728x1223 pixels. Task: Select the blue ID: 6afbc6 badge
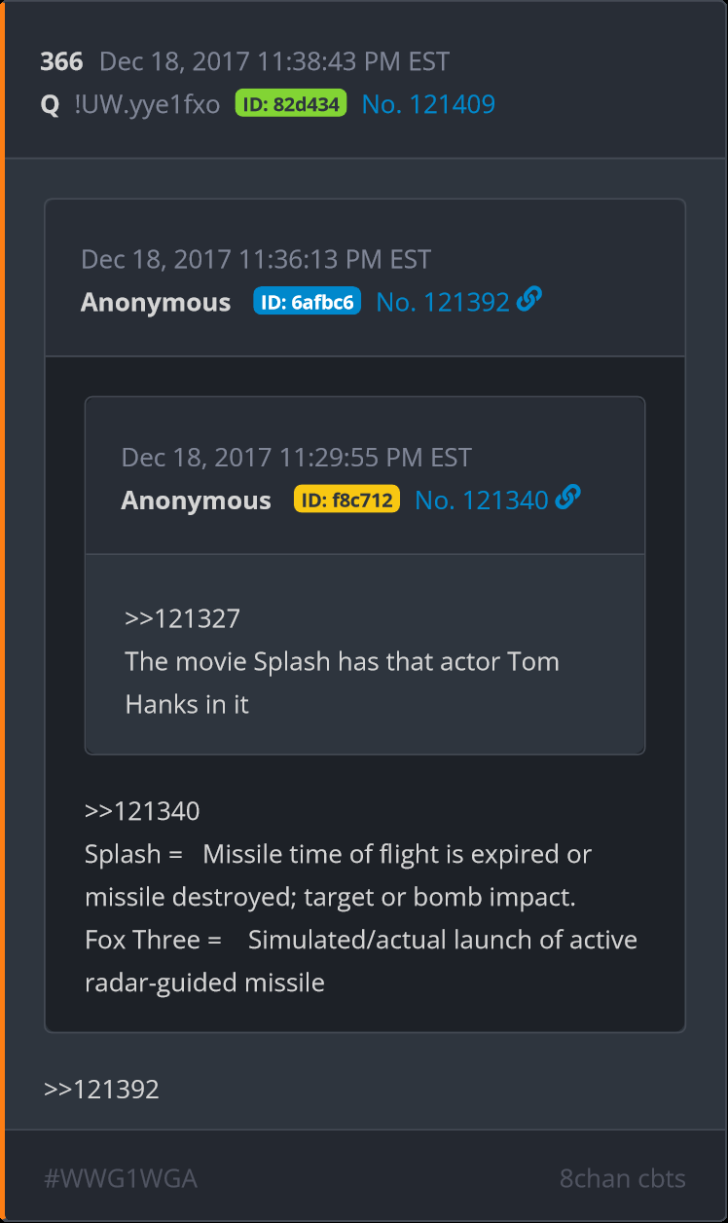tap(307, 302)
